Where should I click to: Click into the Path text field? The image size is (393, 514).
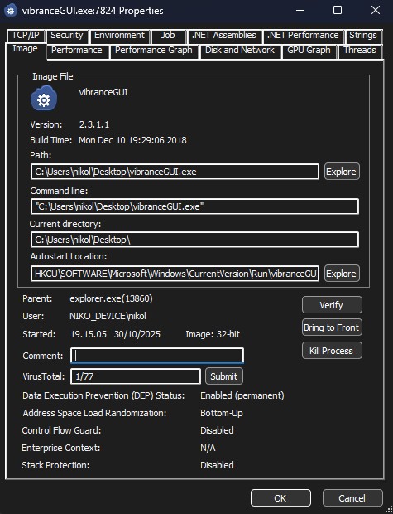(x=175, y=172)
